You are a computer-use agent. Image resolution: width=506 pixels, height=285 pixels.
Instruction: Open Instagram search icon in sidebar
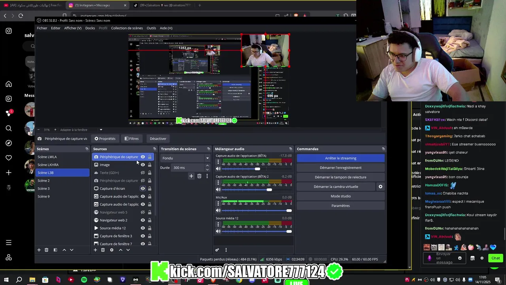tap(9, 128)
